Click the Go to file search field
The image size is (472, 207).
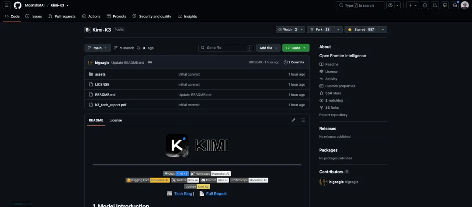click(x=226, y=48)
